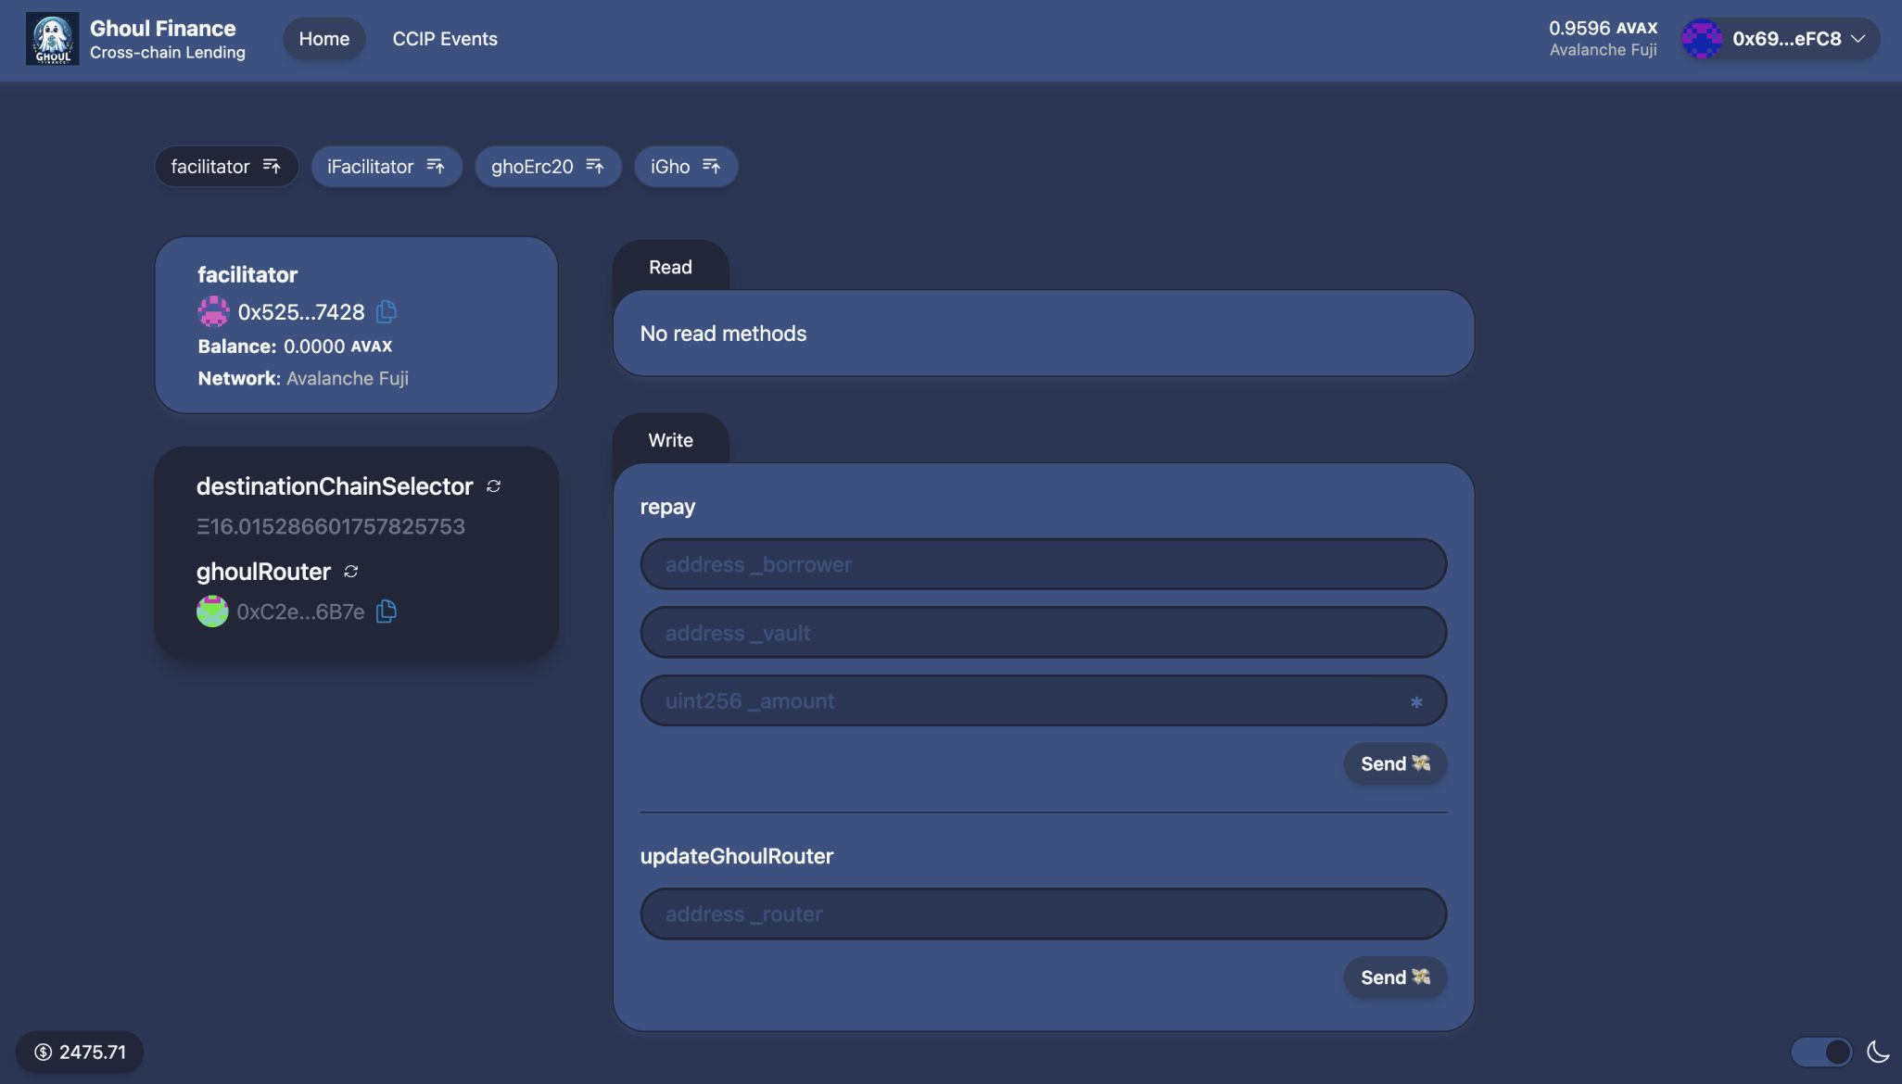Screen dimensions: 1902x1084
Task: Send updateGhoulRouter transaction button
Action: [1395, 977]
